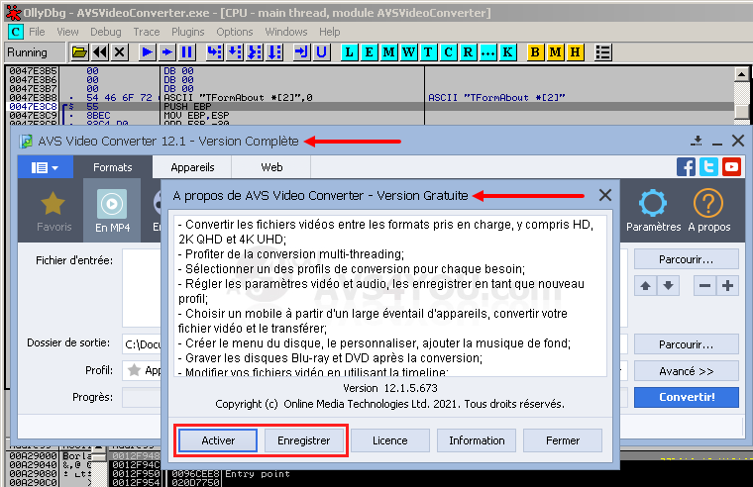The width and height of the screenshot is (753, 487).
Task: Open OllyDbg Plugins menu
Action: pos(188,32)
